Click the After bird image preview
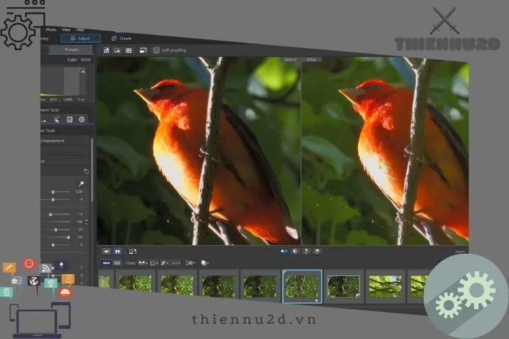The image size is (509, 339). [x=386, y=152]
